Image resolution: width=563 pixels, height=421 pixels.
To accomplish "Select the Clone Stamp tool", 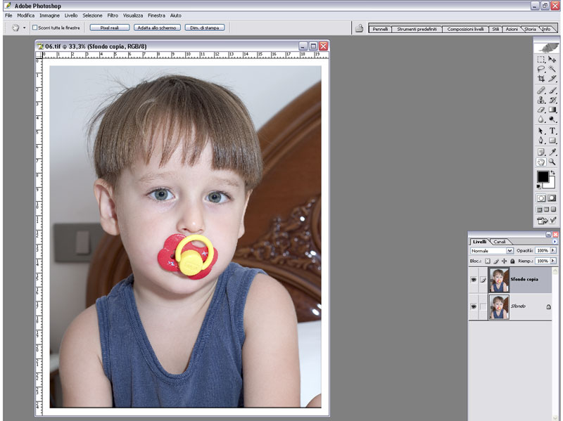I will coord(541,100).
